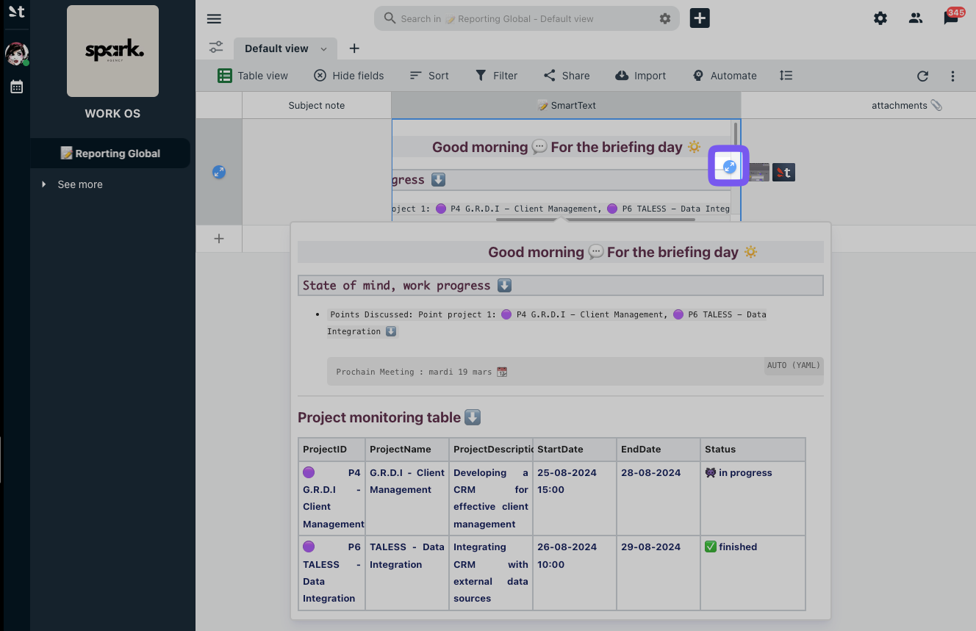Open the Default view dropdown chevron
This screenshot has width=976, height=631.
pos(323,49)
